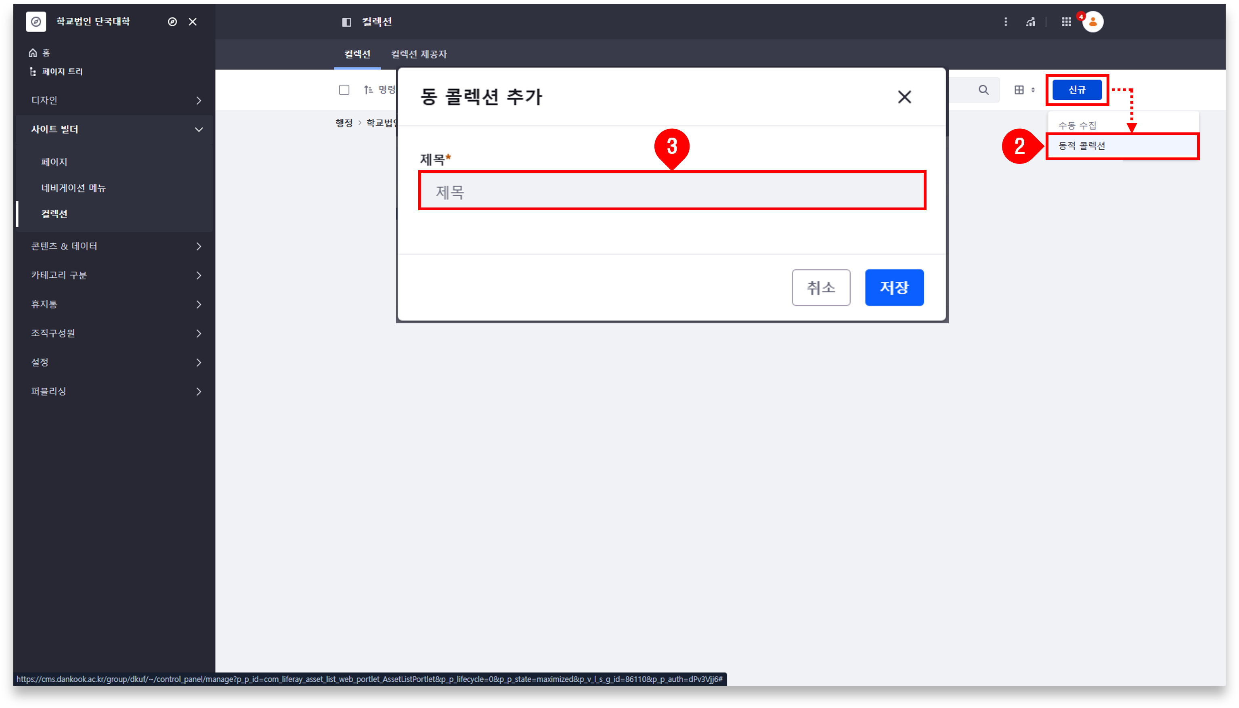Screen dimensions: 1239x708
Task: Switch to the 컬렉션 제공자 tab
Action: pos(418,54)
